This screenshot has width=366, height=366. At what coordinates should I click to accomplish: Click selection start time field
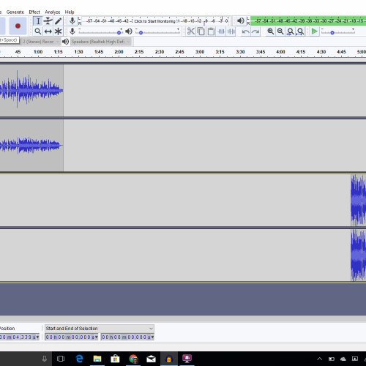(x=72, y=337)
